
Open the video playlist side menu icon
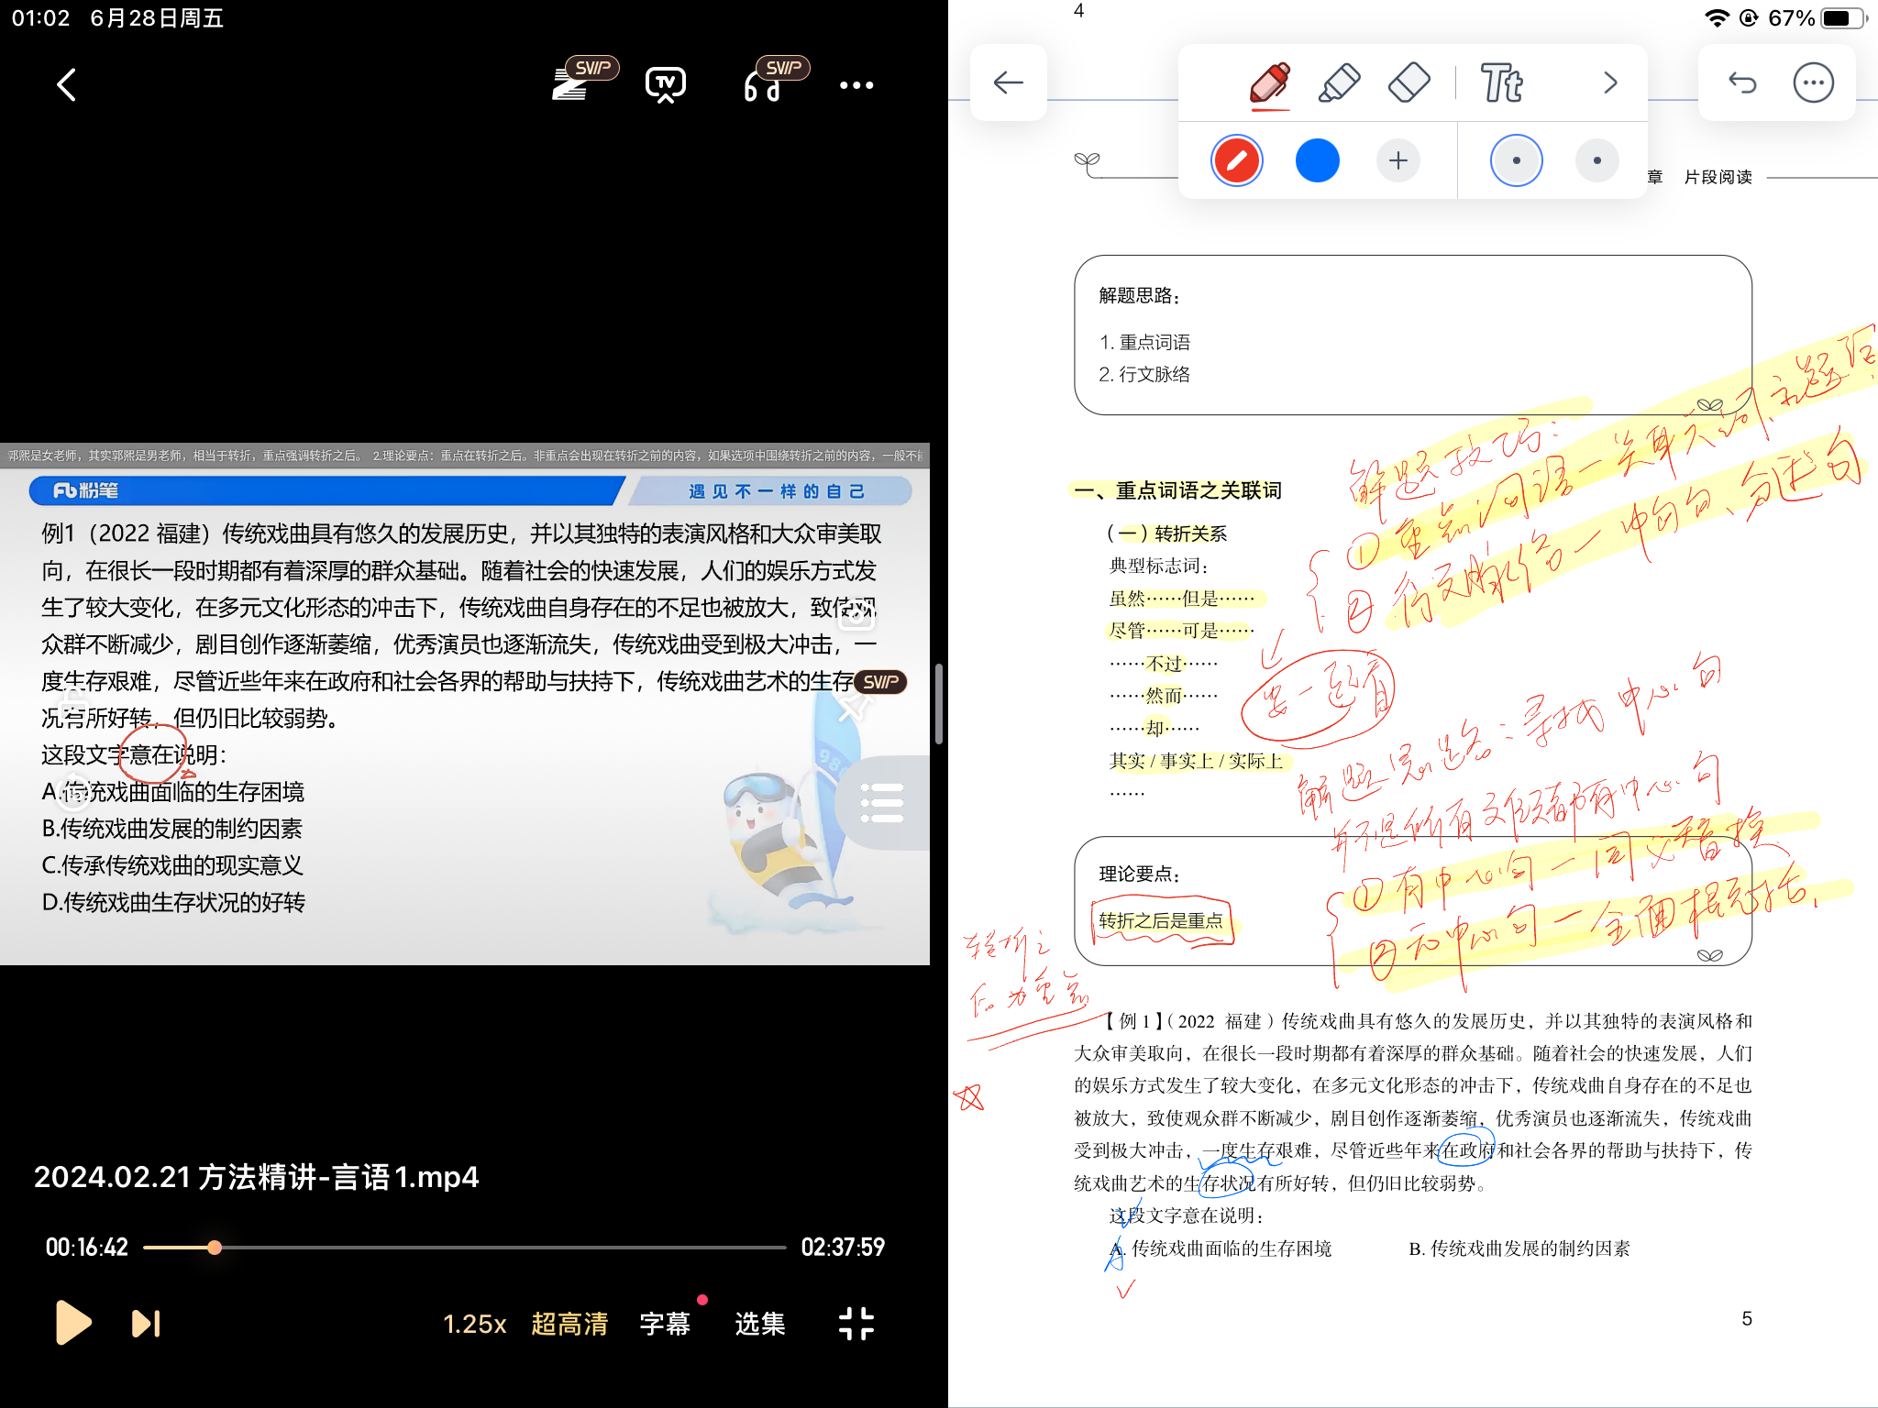coord(882,803)
